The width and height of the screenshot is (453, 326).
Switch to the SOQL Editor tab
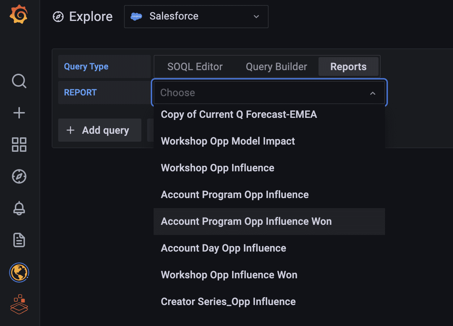click(195, 67)
